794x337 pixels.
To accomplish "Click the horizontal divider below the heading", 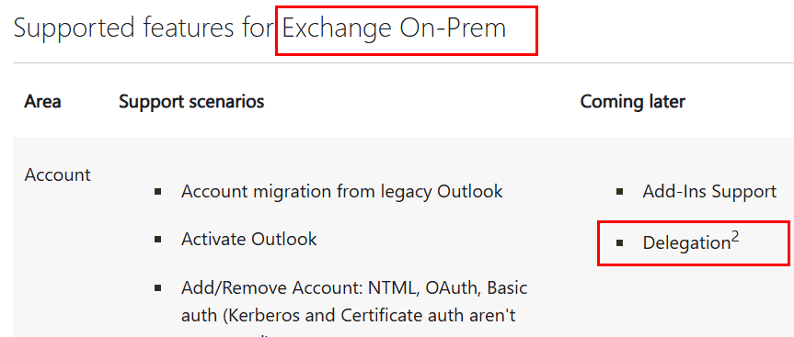I will [x=403, y=63].
